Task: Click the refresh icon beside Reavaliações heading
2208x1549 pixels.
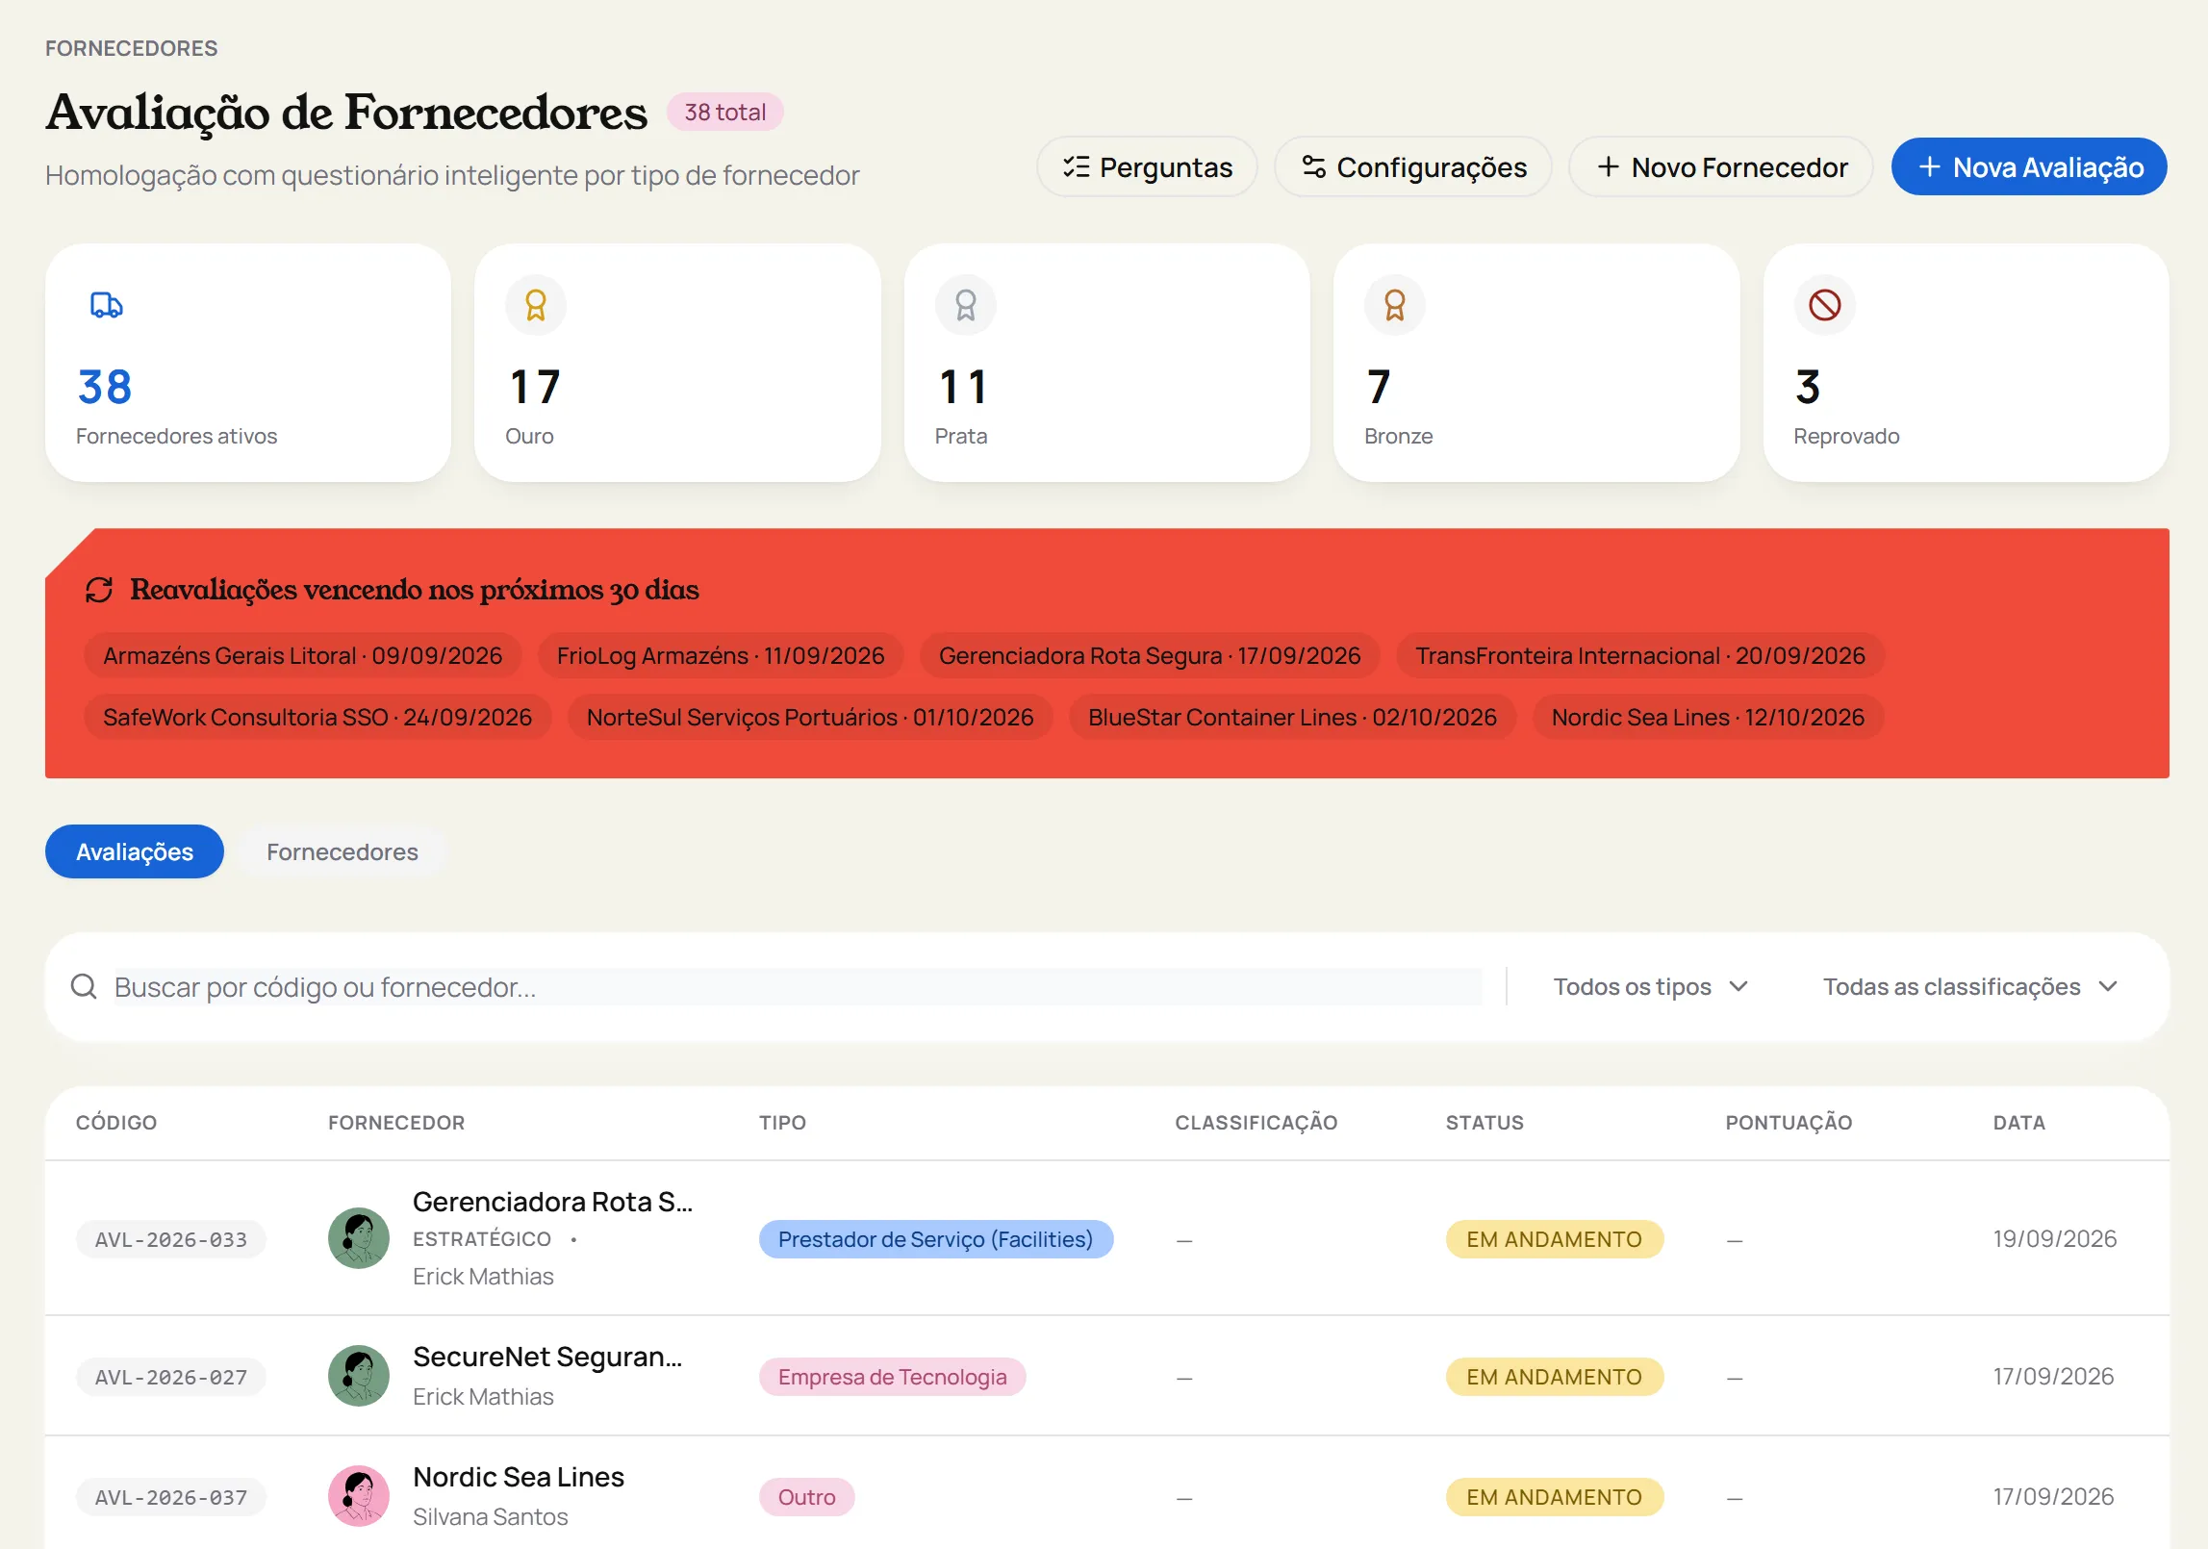Action: [x=99, y=589]
